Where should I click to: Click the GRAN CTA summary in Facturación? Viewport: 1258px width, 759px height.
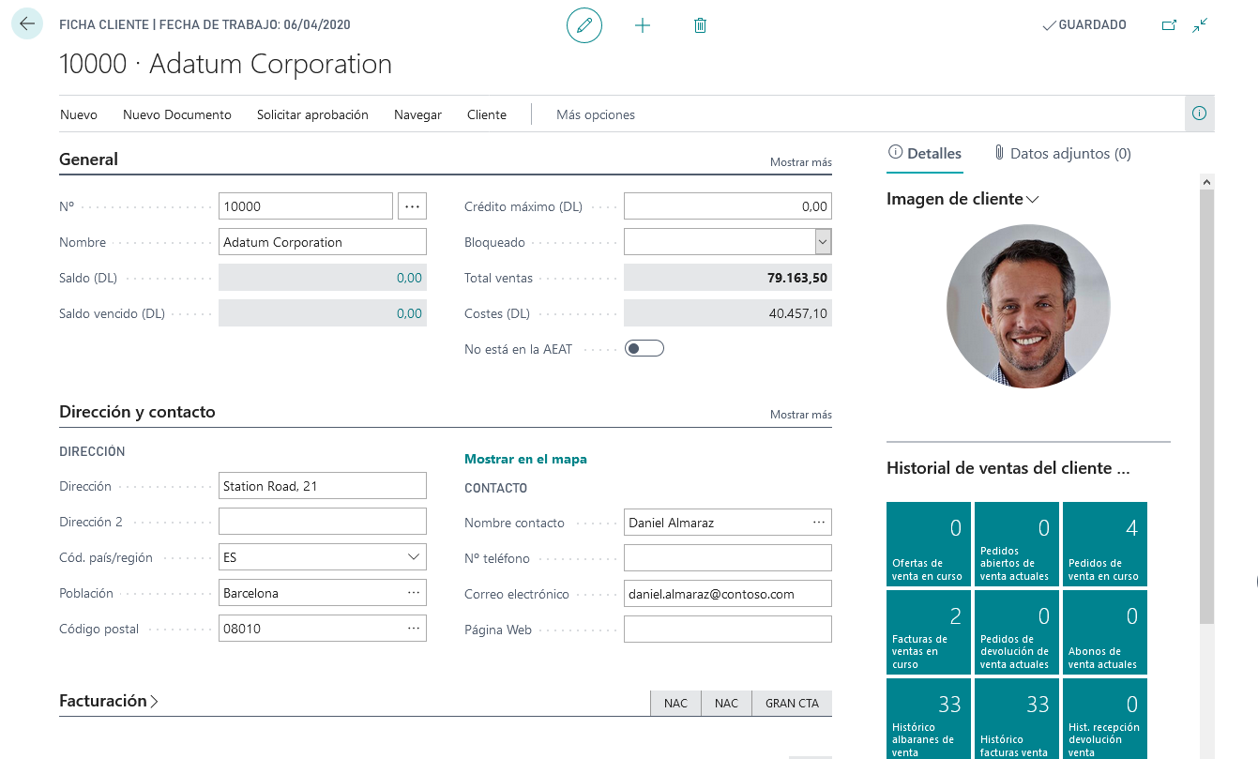pos(792,704)
